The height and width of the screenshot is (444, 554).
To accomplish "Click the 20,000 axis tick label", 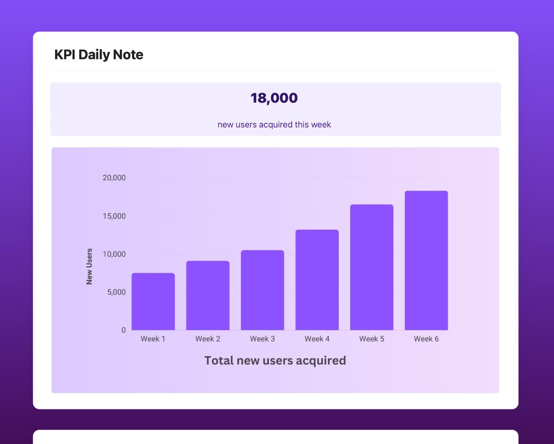I will point(115,178).
